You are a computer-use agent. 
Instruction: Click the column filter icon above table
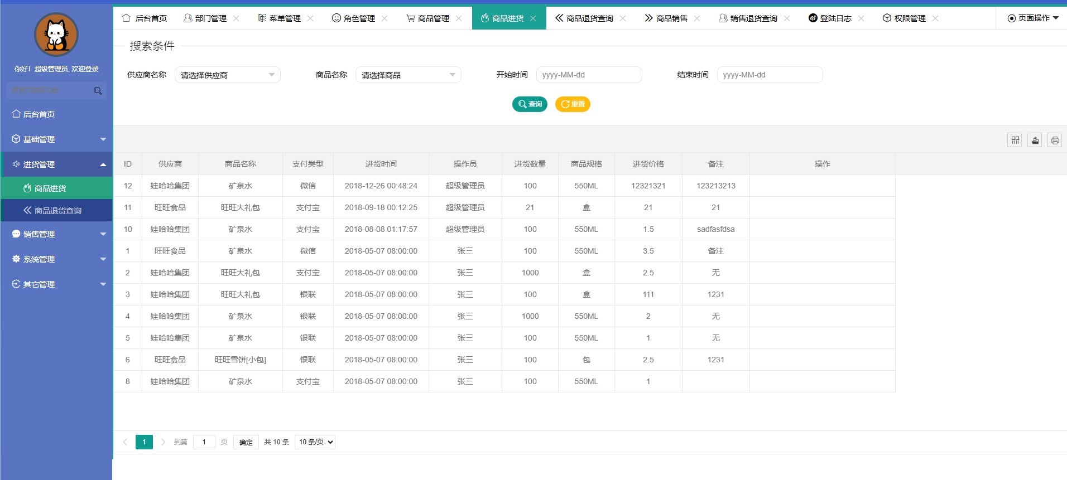1015,140
